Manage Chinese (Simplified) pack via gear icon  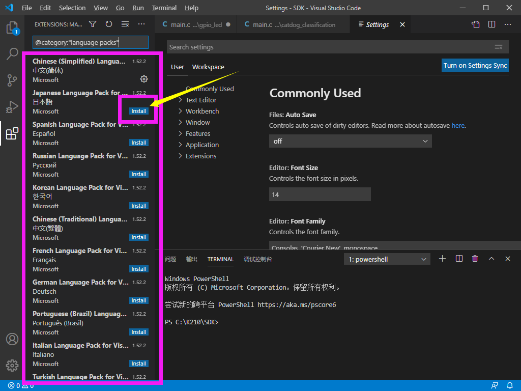click(x=144, y=79)
